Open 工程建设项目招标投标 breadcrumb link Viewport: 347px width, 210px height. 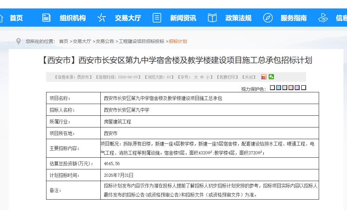[x=142, y=41]
